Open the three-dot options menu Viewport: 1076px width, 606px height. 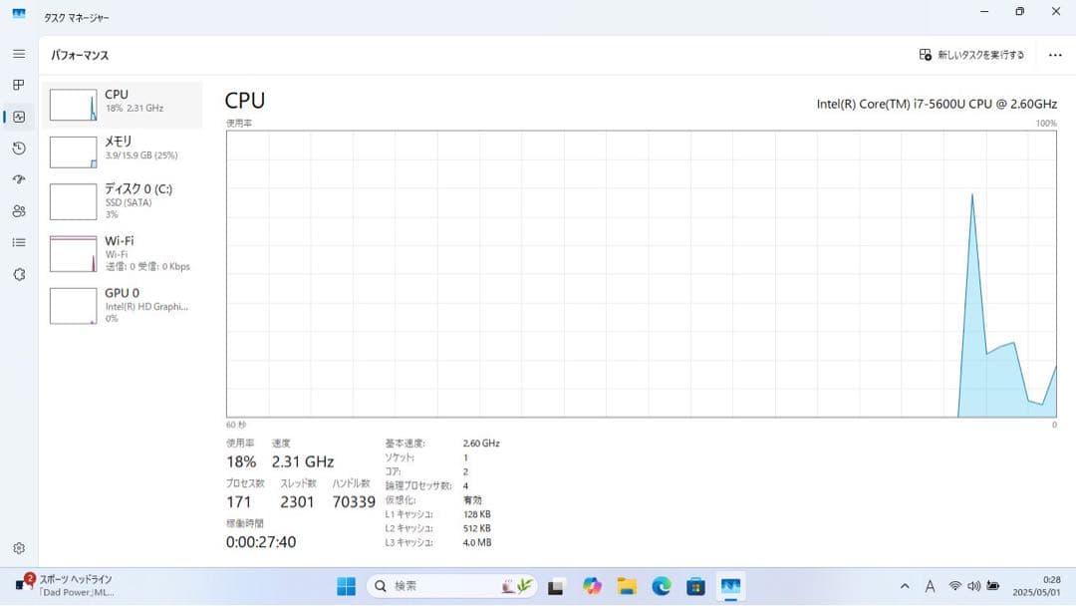click(x=1056, y=55)
